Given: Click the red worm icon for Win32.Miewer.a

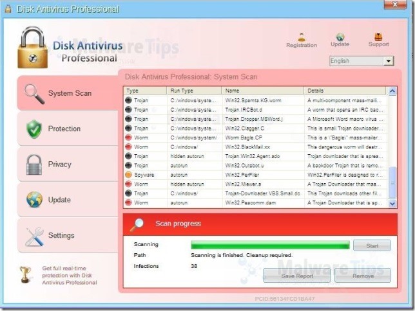Looking at the screenshot, I should coord(128,184).
